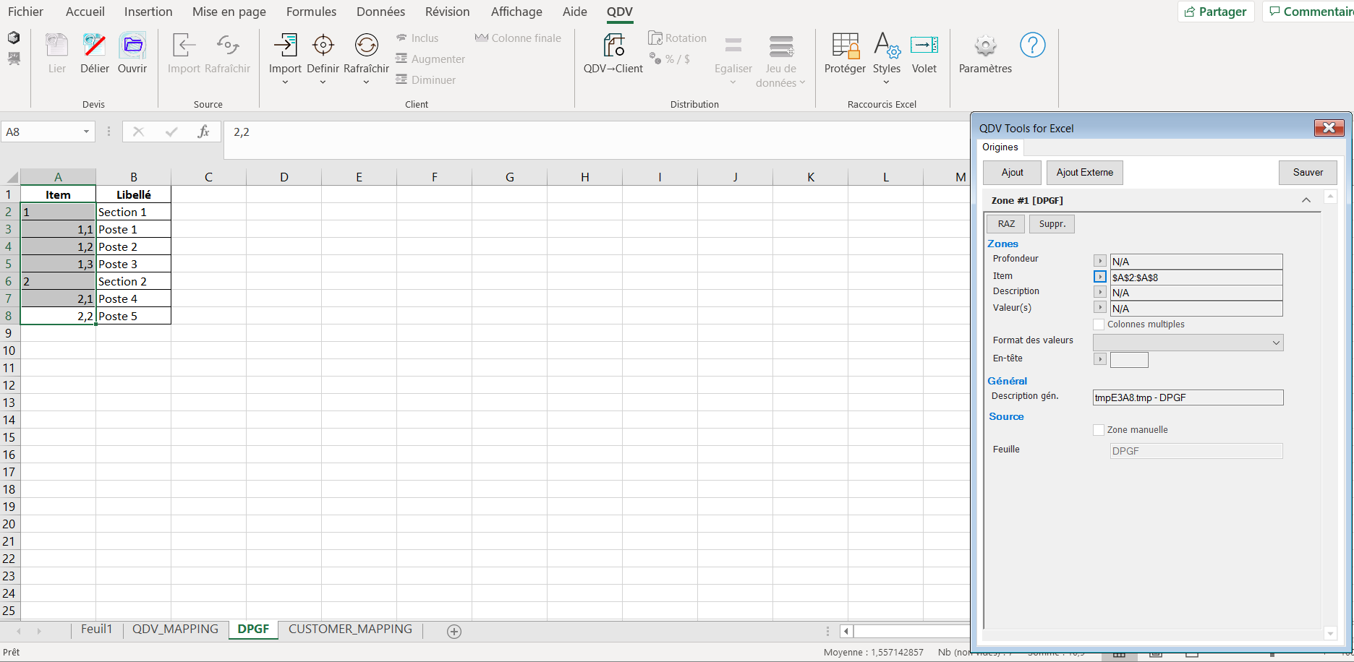Open the Fichier menu tab
This screenshot has height=662, width=1354.
[x=25, y=12]
